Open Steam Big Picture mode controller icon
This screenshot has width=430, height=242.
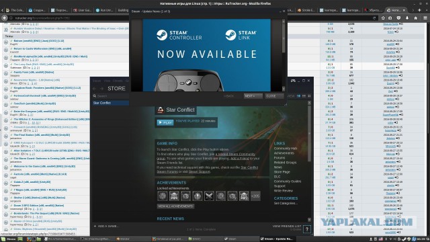point(293,81)
